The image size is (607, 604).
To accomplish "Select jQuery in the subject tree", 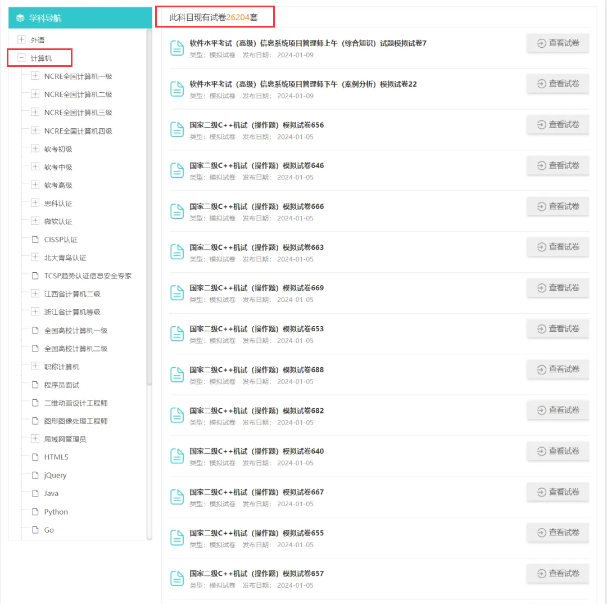I will (x=55, y=475).
